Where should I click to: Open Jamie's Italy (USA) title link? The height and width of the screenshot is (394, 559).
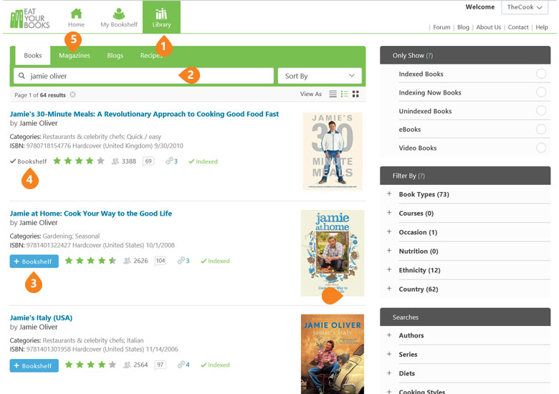pyautogui.click(x=41, y=318)
